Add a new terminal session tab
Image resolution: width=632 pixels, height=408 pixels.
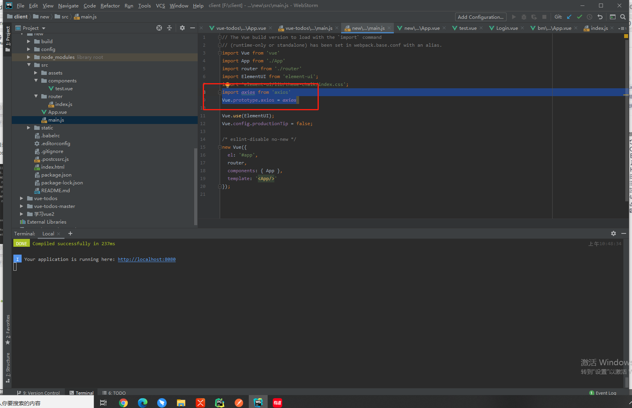point(70,233)
